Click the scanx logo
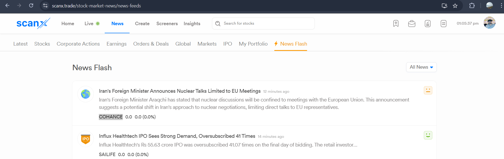504x159 pixels. 33,23
